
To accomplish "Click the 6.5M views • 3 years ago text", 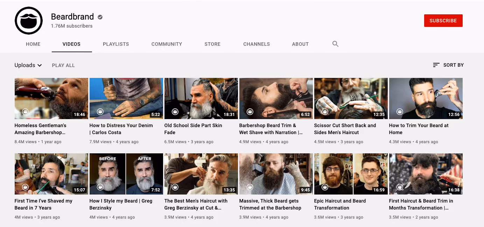I will click(189, 142).
